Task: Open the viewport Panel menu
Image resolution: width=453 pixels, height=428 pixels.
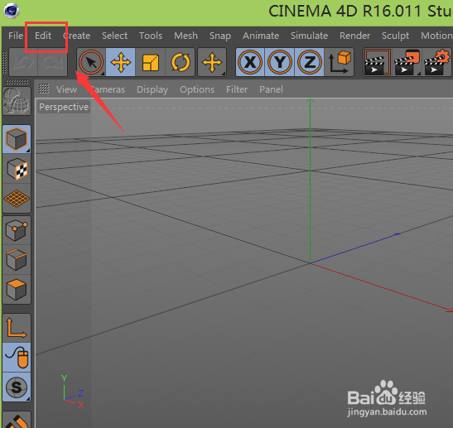Action: [x=271, y=89]
